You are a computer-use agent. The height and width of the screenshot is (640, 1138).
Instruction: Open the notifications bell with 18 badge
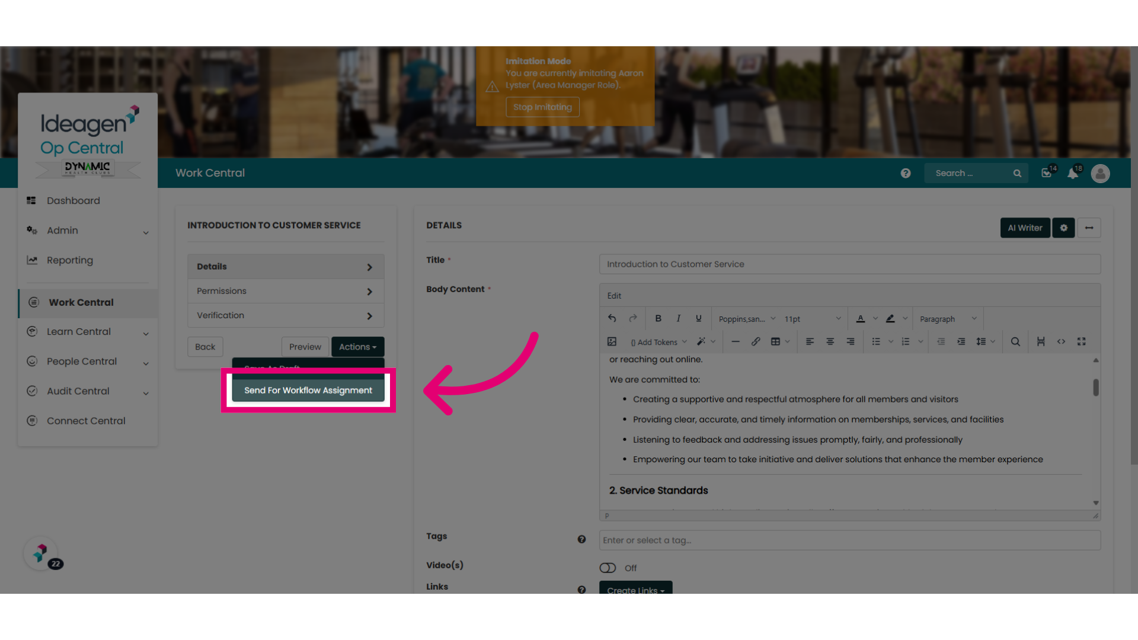pyautogui.click(x=1073, y=173)
